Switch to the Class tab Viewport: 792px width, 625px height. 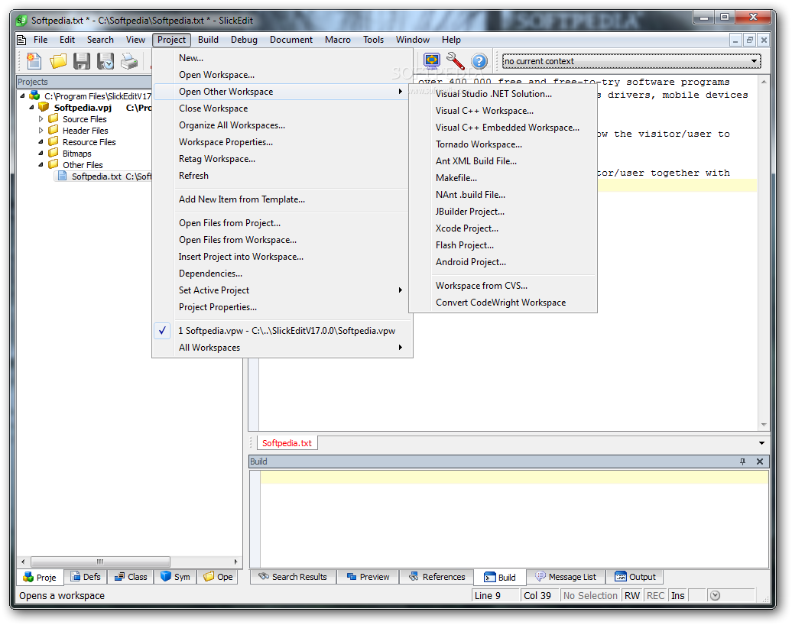point(131,577)
